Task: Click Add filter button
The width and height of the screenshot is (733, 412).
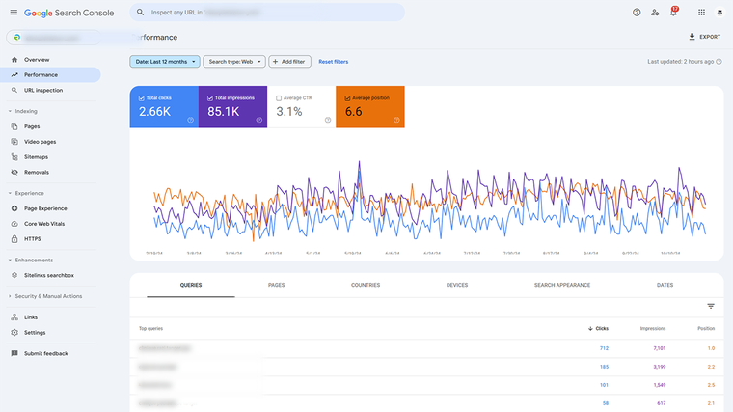Action: coord(288,61)
